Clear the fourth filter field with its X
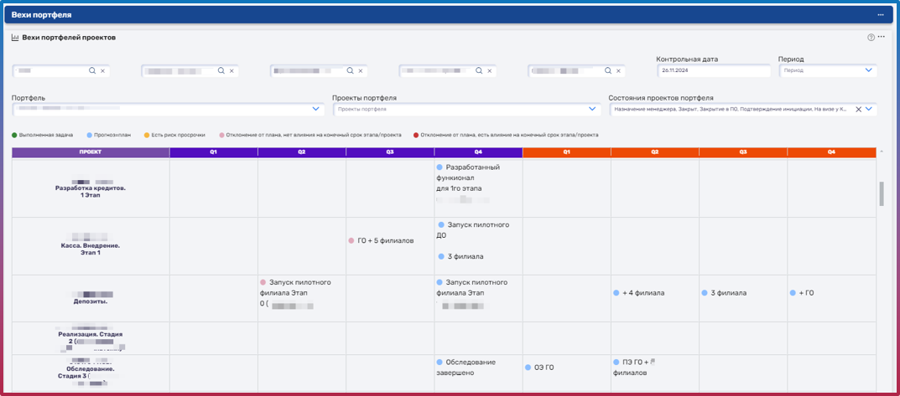Screen dimensions: 900x396 490,71
